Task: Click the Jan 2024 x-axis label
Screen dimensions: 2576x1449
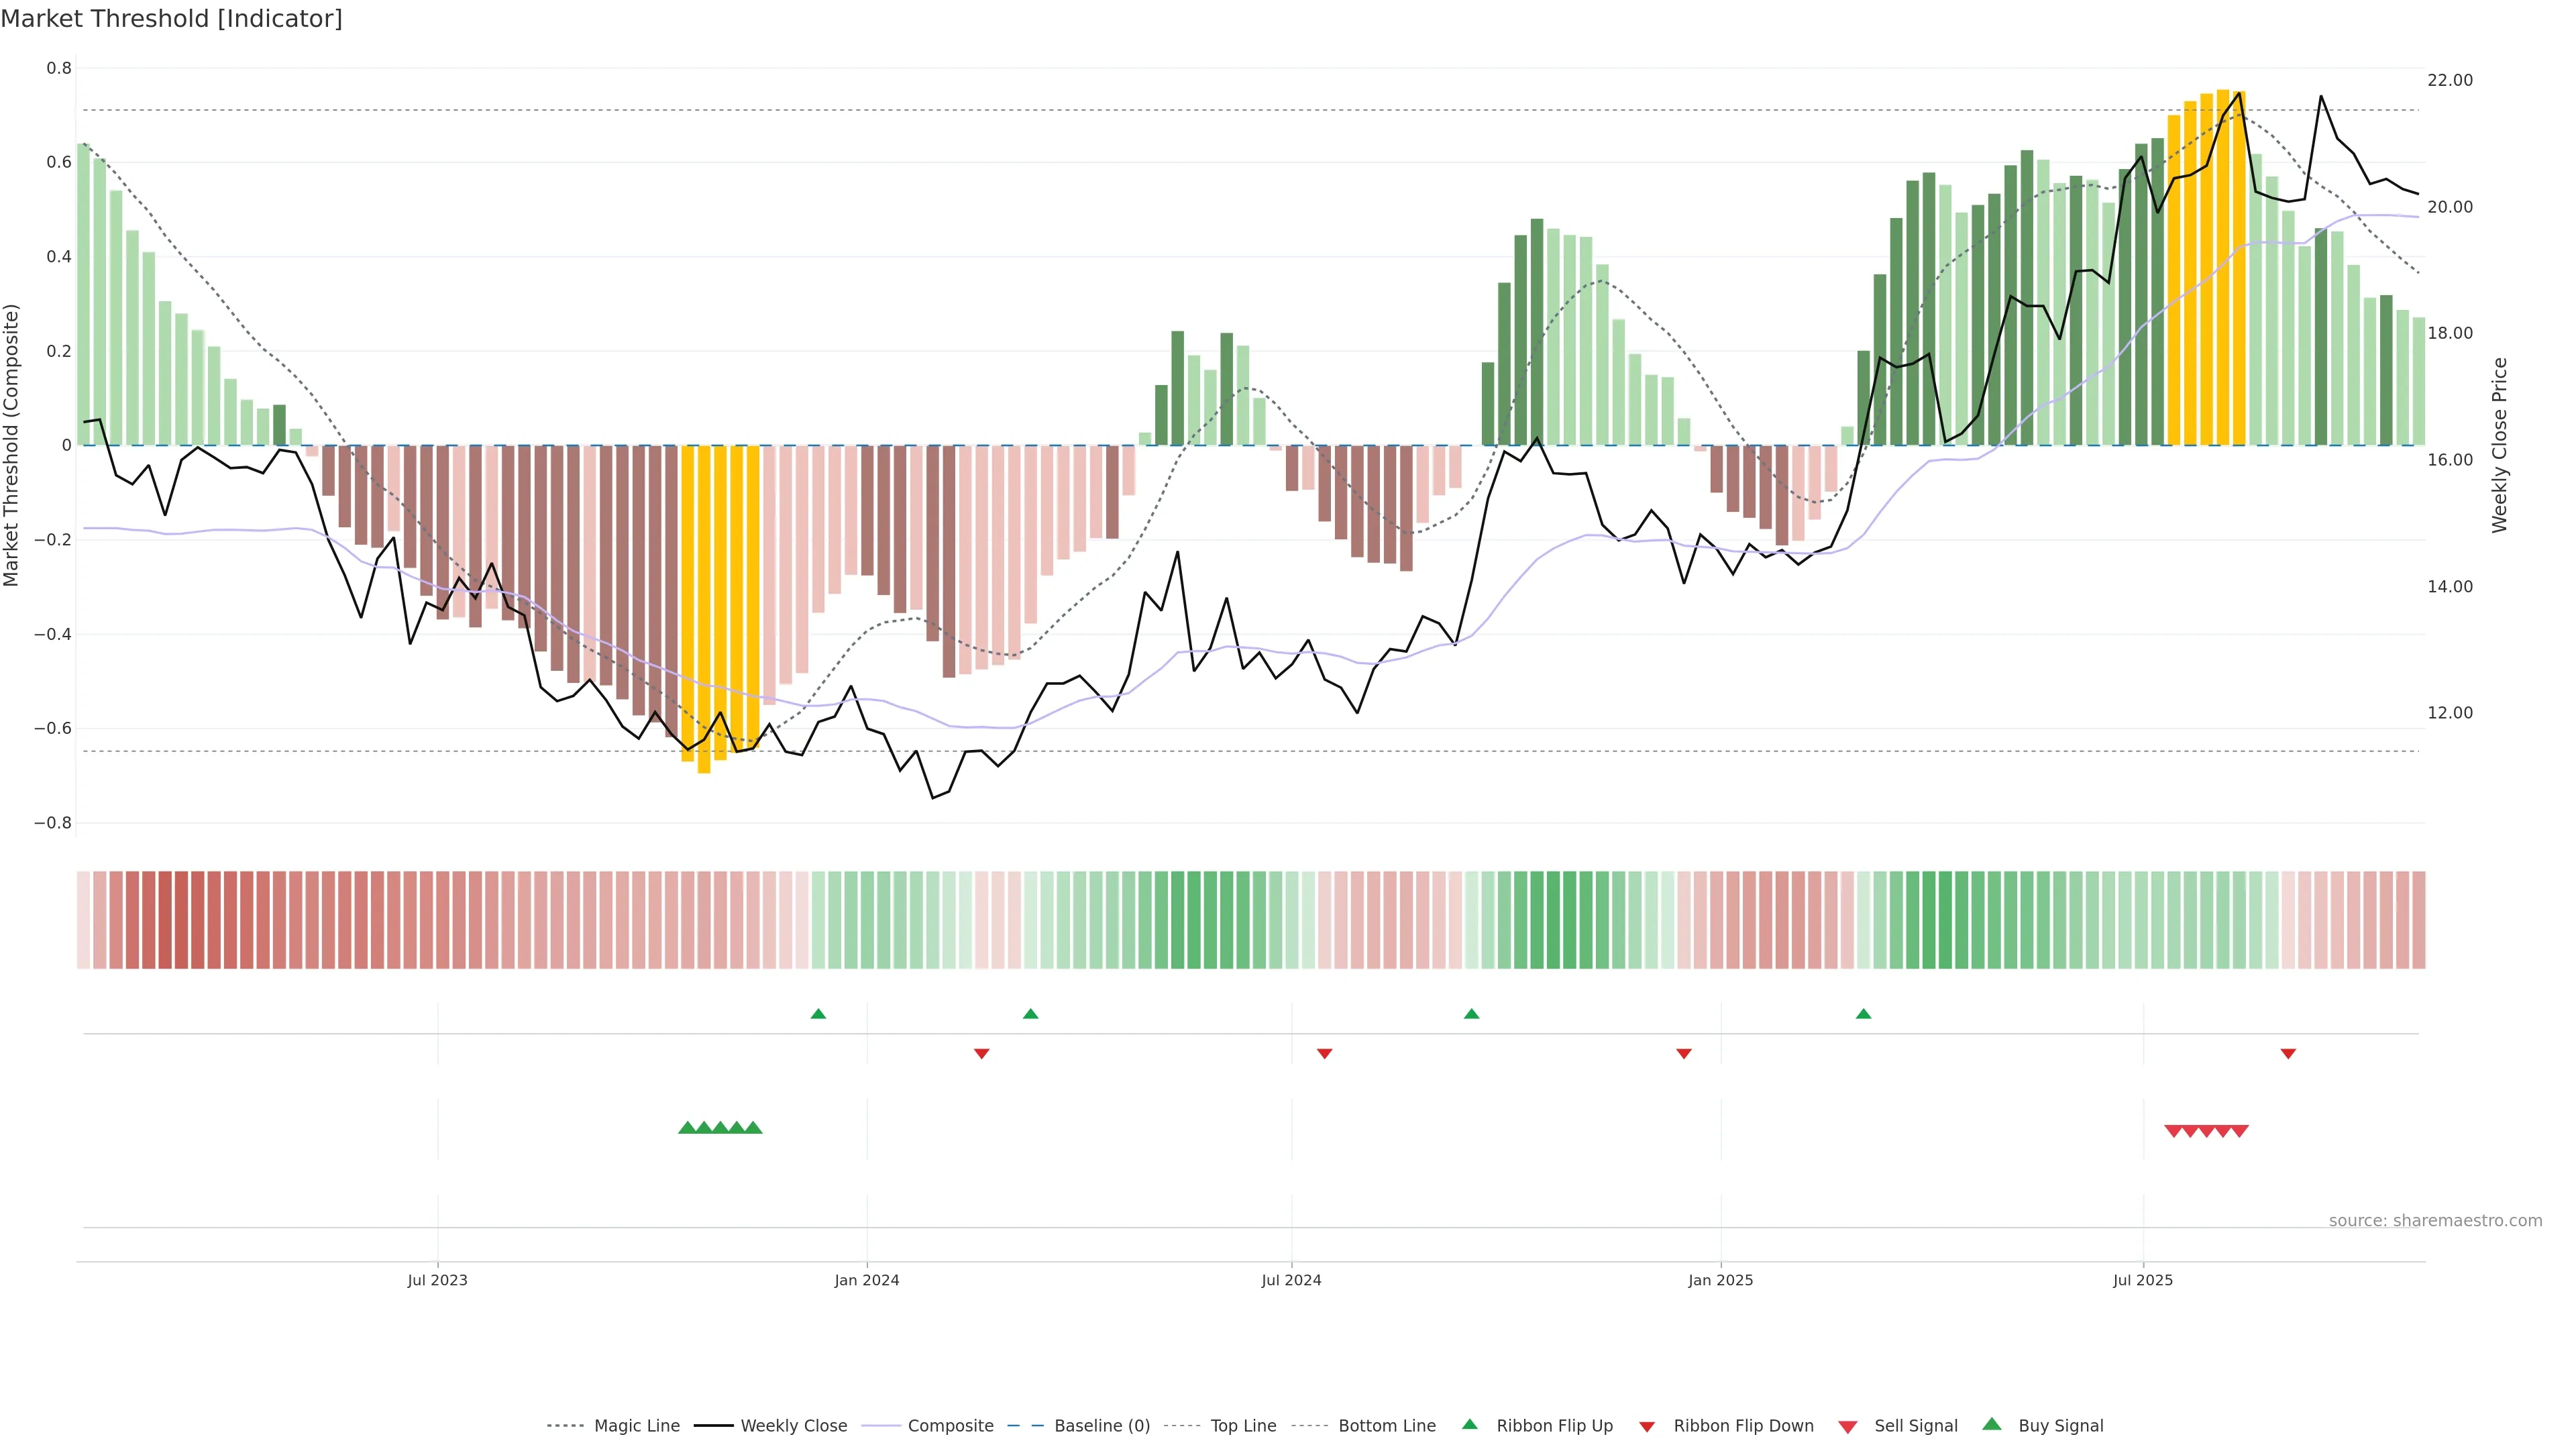Action: click(x=867, y=1280)
